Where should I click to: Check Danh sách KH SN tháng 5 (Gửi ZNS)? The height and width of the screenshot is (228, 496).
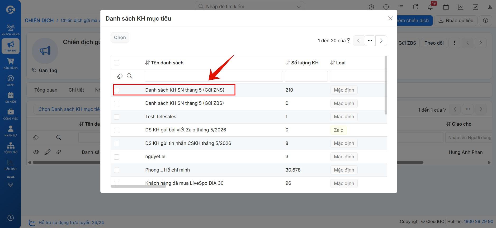click(x=117, y=90)
